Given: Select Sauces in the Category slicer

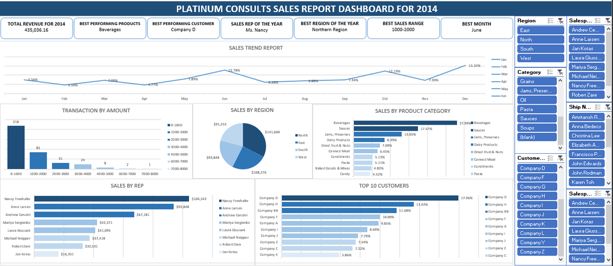Looking at the screenshot, I should [x=537, y=118].
